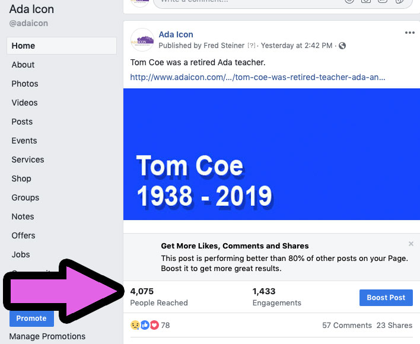This screenshot has height=344, width=420.
Task: Open Manage Promotions link
Action: point(47,336)
